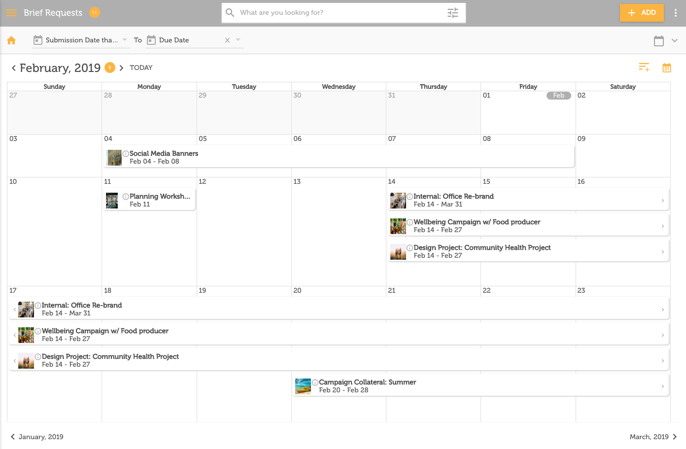Click the orange calendar date icon

tap(666, 68)
